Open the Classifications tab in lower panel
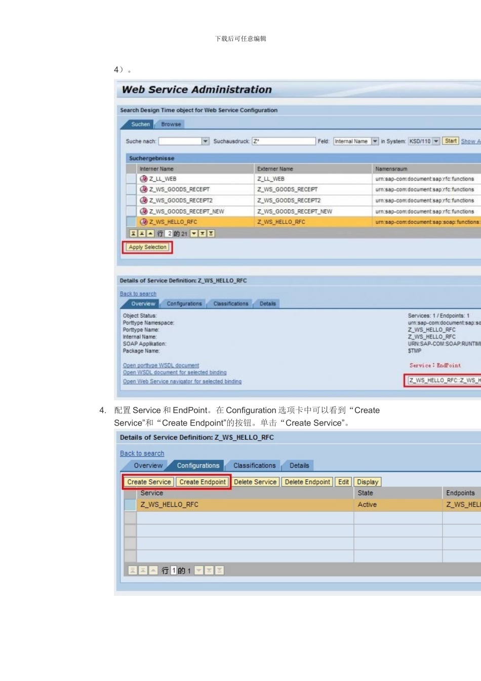This screenshot has height=681, width=481. click(x=254, y=466)
